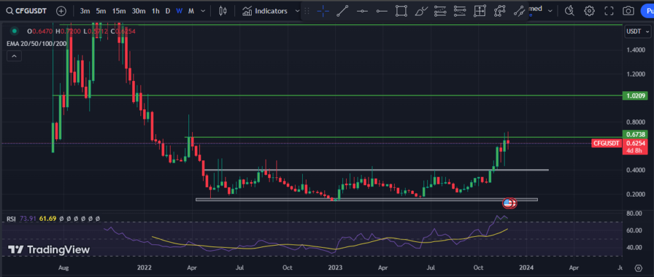Expand the timeframe interval dropdown

click(x=203, y=11)
